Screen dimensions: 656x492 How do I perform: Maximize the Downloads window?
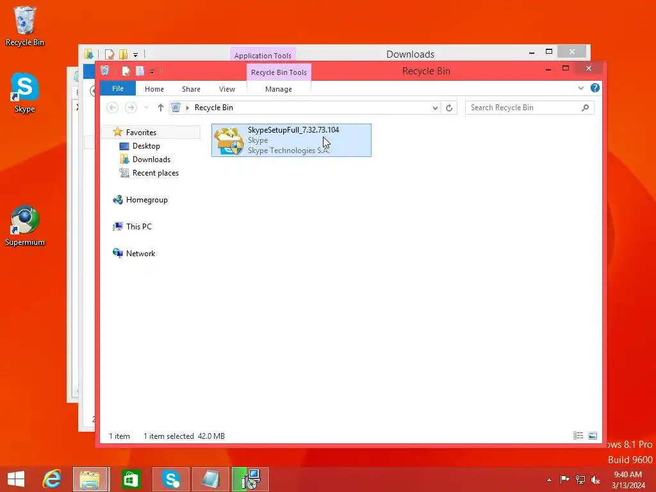click(x=549, y=52)
